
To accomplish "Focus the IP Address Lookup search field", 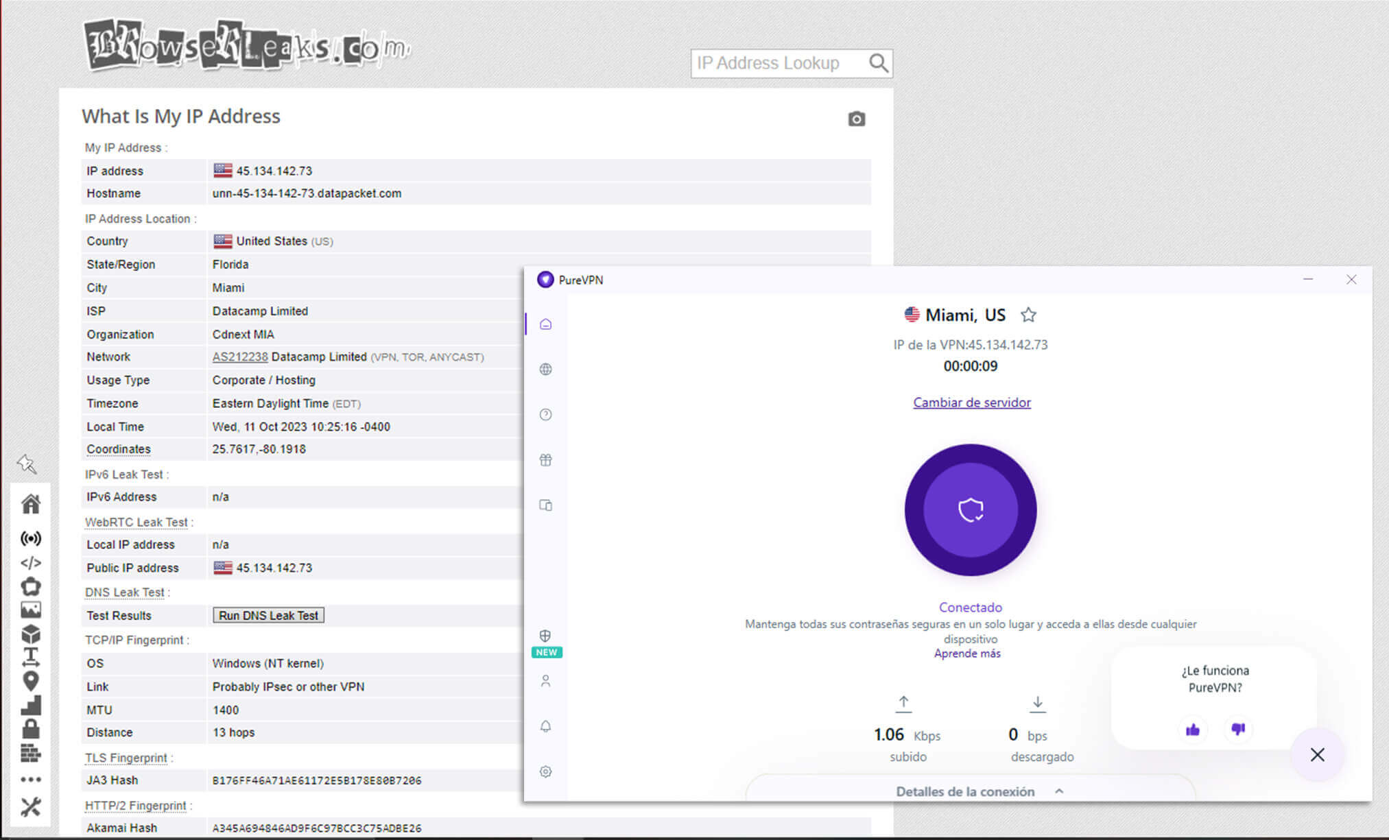I will 779,63.
